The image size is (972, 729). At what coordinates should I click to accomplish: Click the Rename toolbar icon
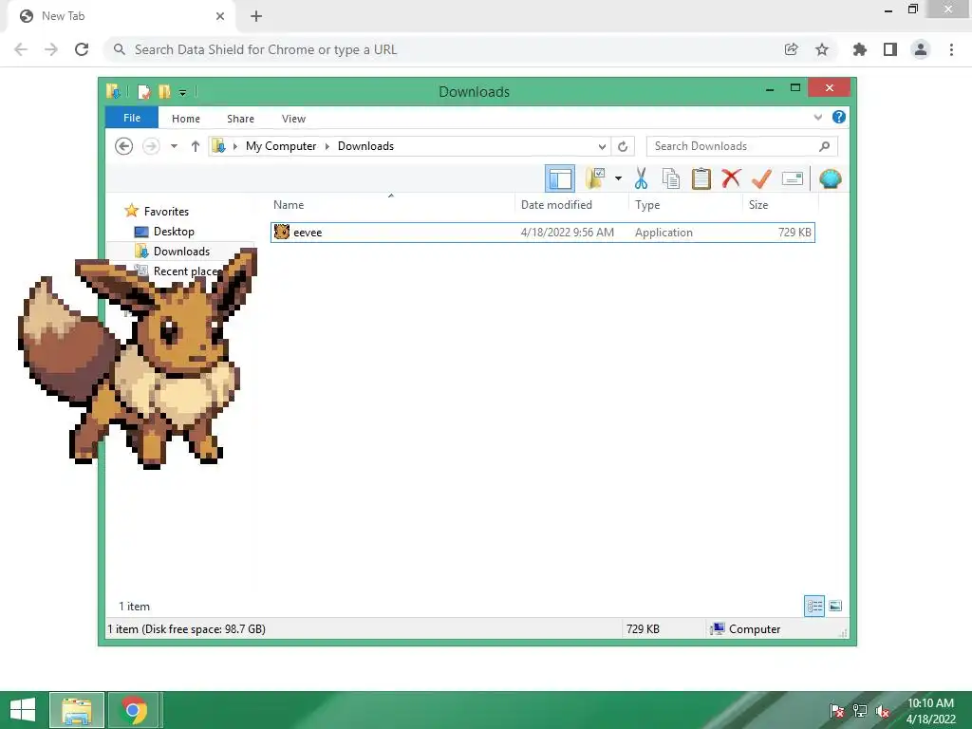(x=793, y=178)
